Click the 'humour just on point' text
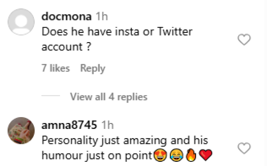The height and width of the screenshot is (166, 267). click(97, 156)
